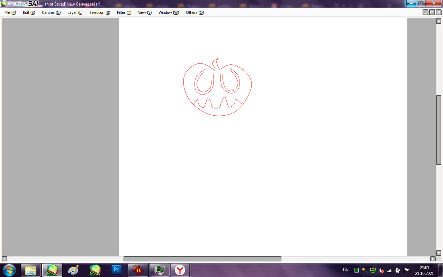Click the paint palette taskbar icon
The height and width of the screenshot is (277, 443).
coord(73,270)
